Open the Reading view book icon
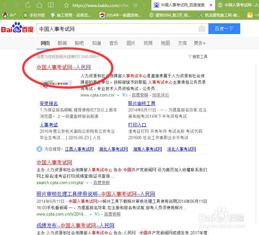259x235 pixels. [51, 5]
